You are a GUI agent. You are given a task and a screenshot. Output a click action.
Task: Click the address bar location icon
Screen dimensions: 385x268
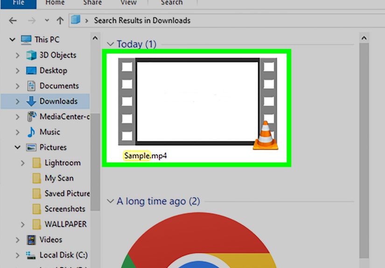[x=76, y=20]
